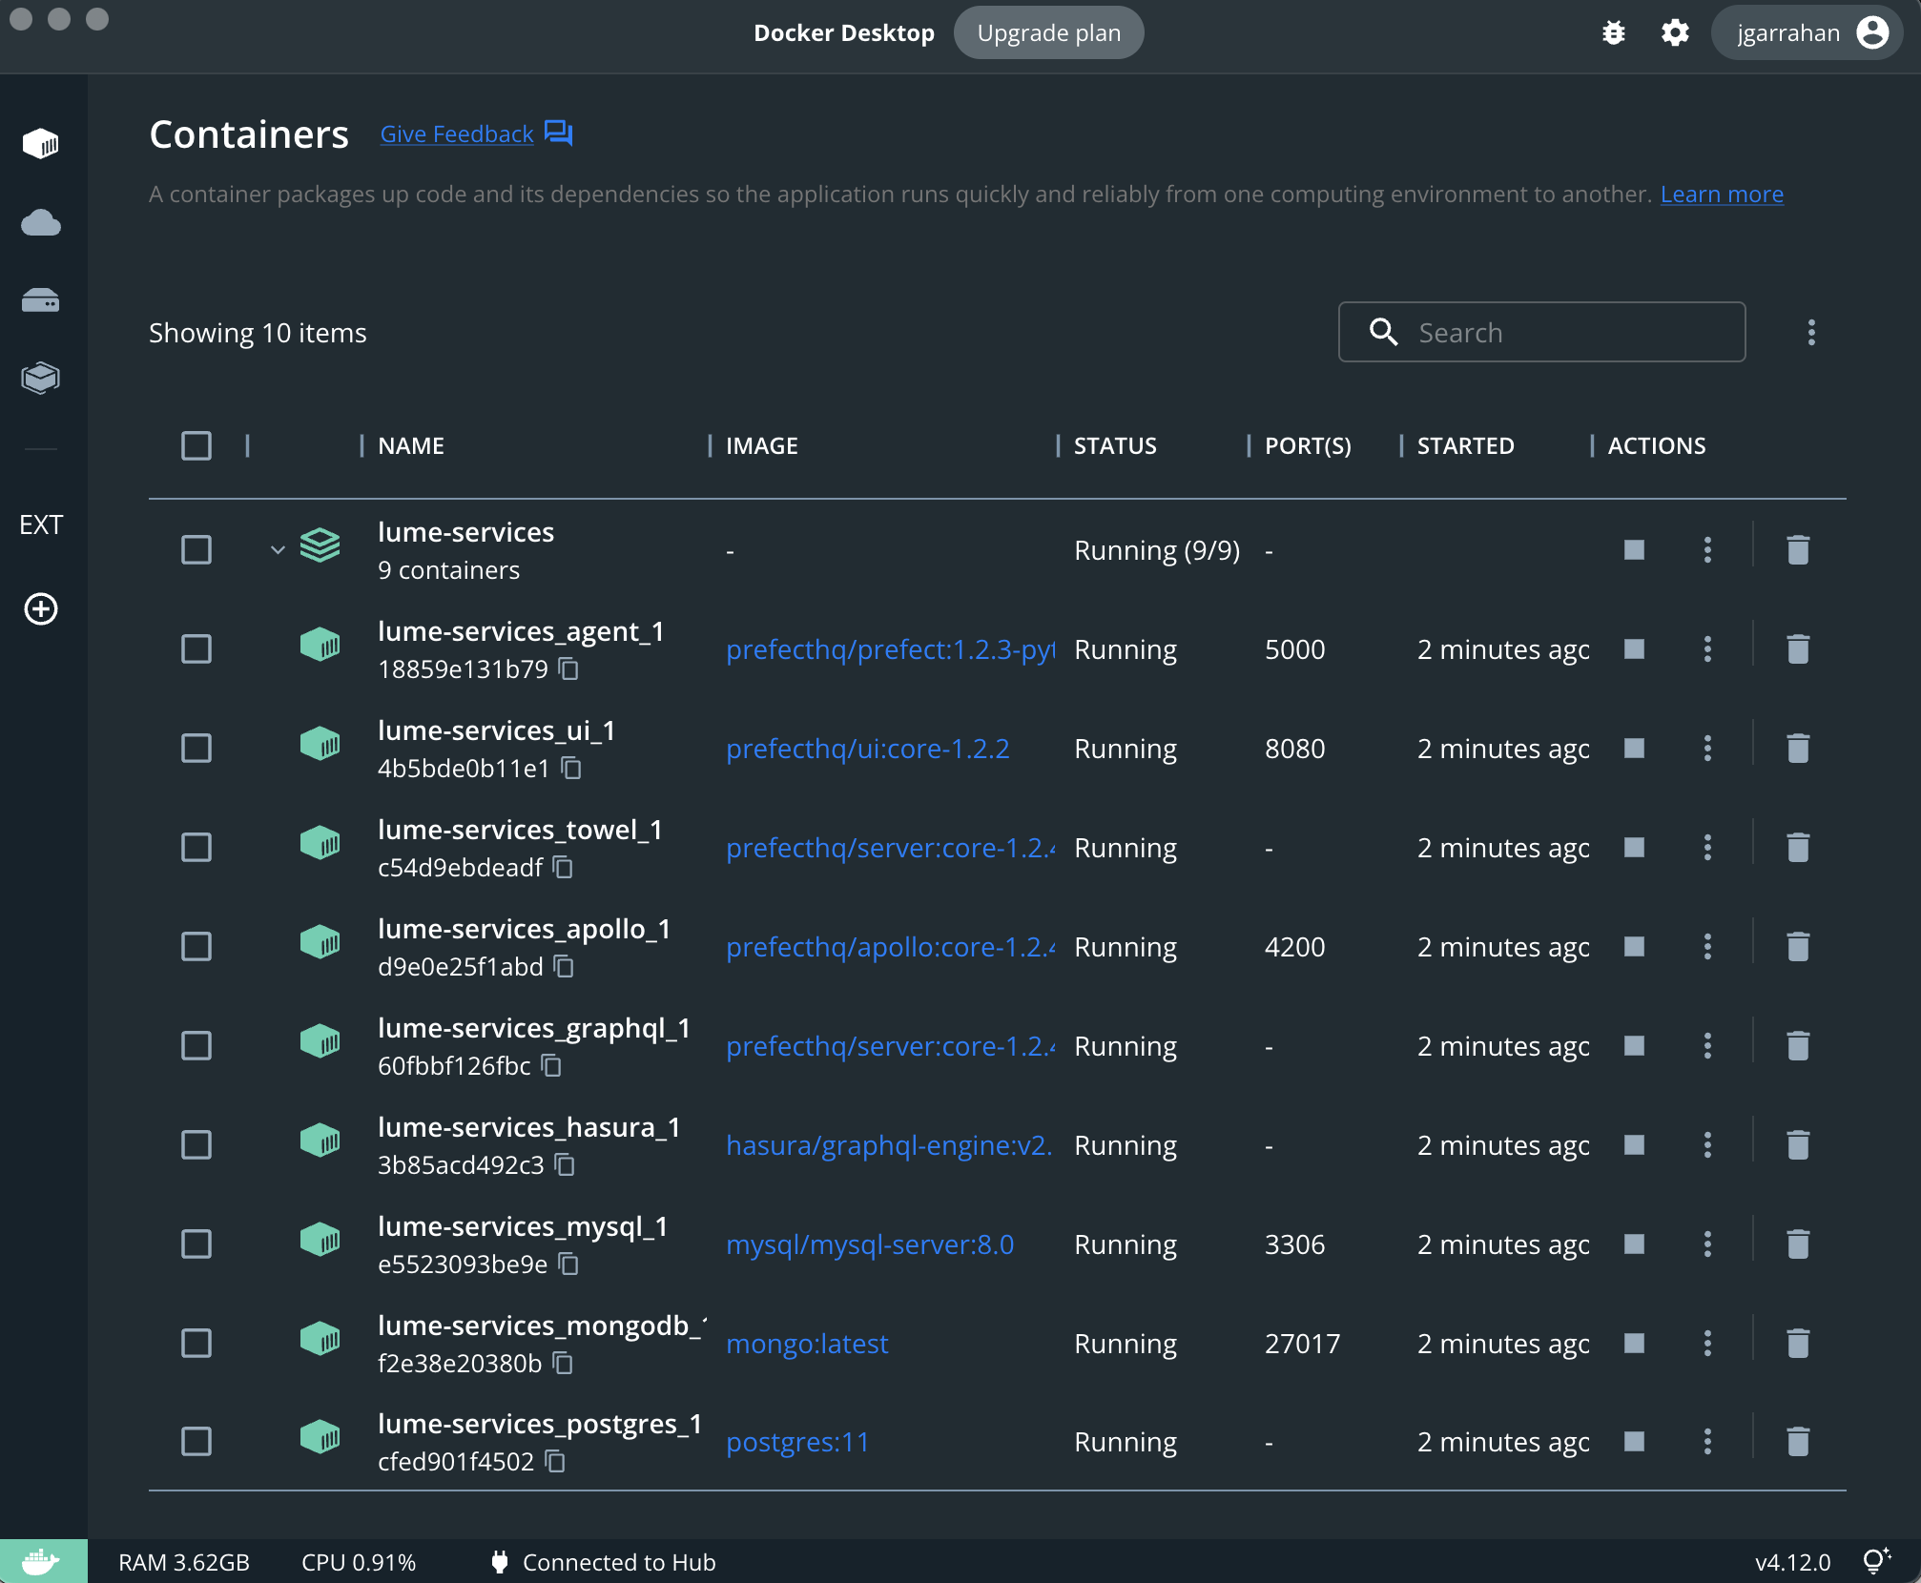Click the Docker whale status icon
The image size is (1921, 1583).
click(x=42, y=1562)
